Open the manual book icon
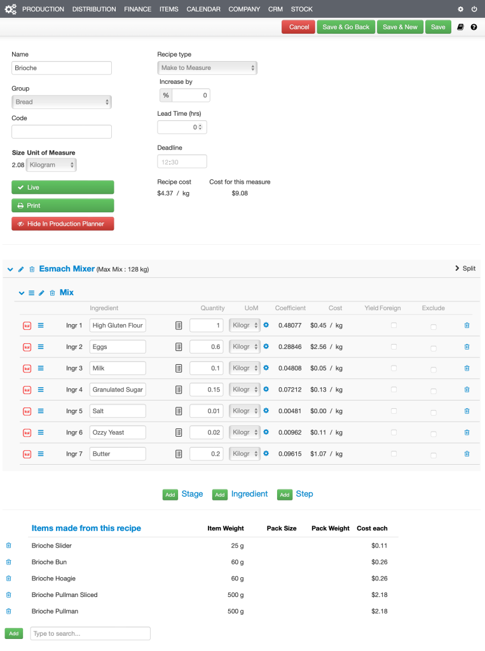Image resolution: width=485 pixels, height=651 pixels. (460, 27)
